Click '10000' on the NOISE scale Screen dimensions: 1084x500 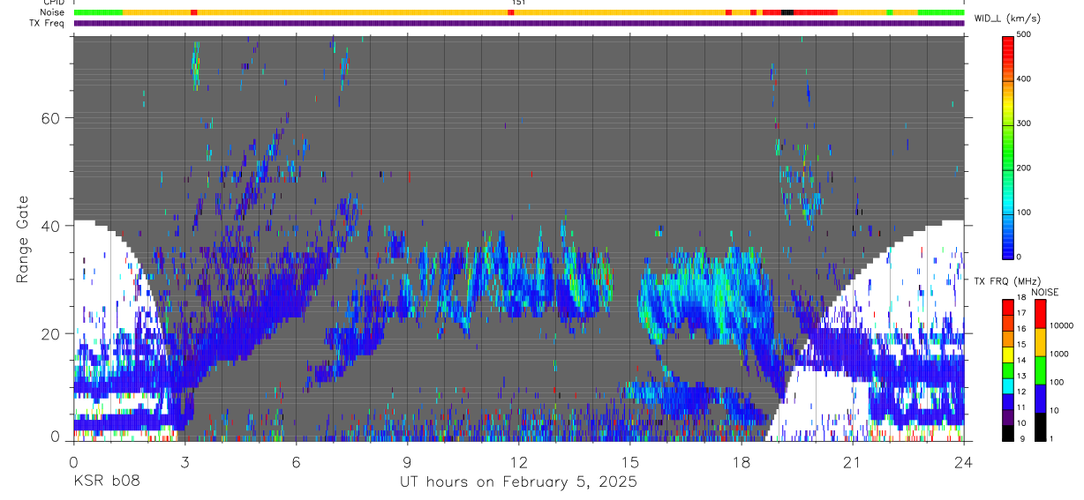pos(1062,325)
